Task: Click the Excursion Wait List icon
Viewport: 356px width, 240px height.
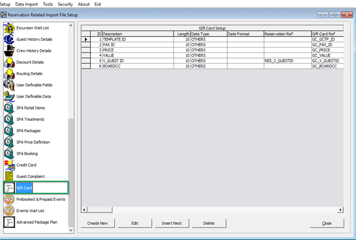Action: (x=9, y=28)
